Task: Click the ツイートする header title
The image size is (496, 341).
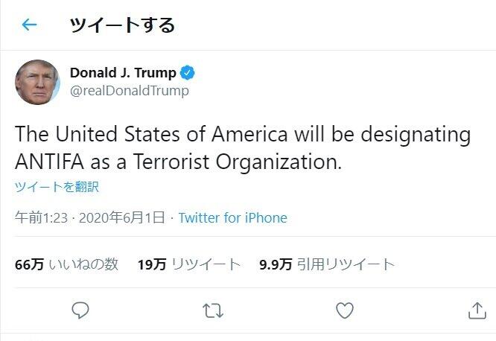Action: click(122, 25)
